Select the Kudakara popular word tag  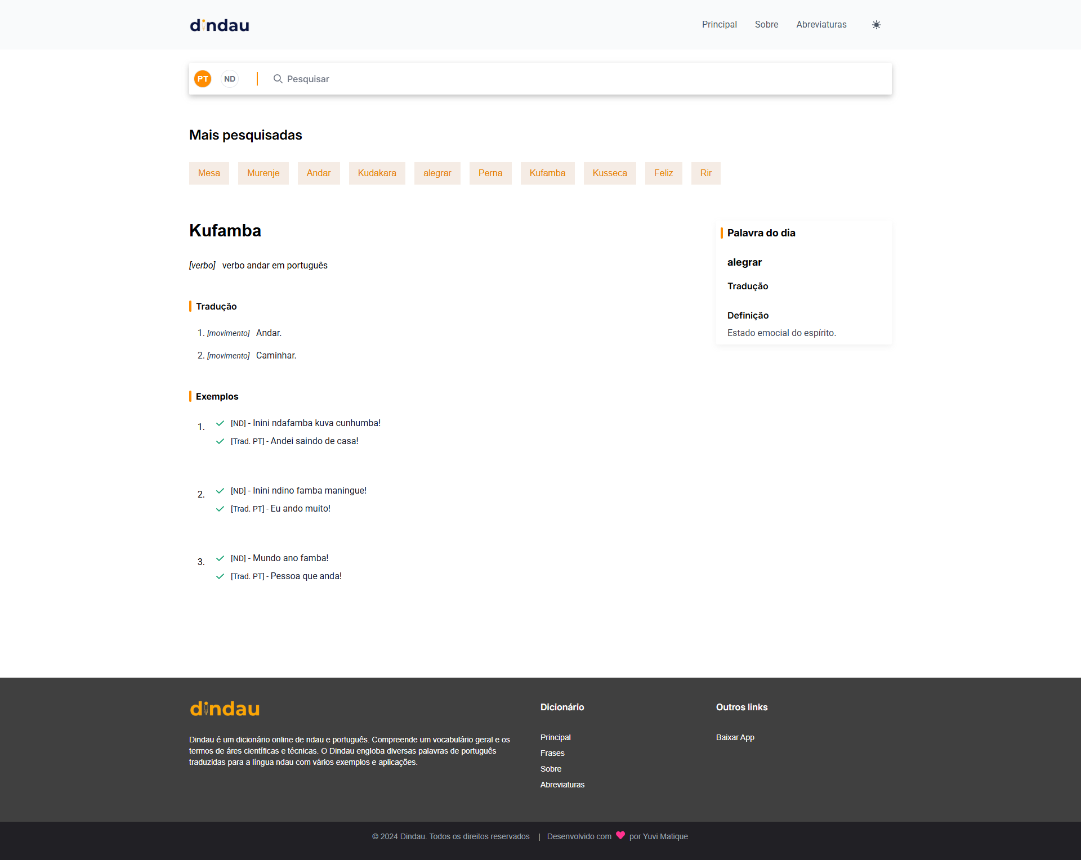click(x=377, y=173)
